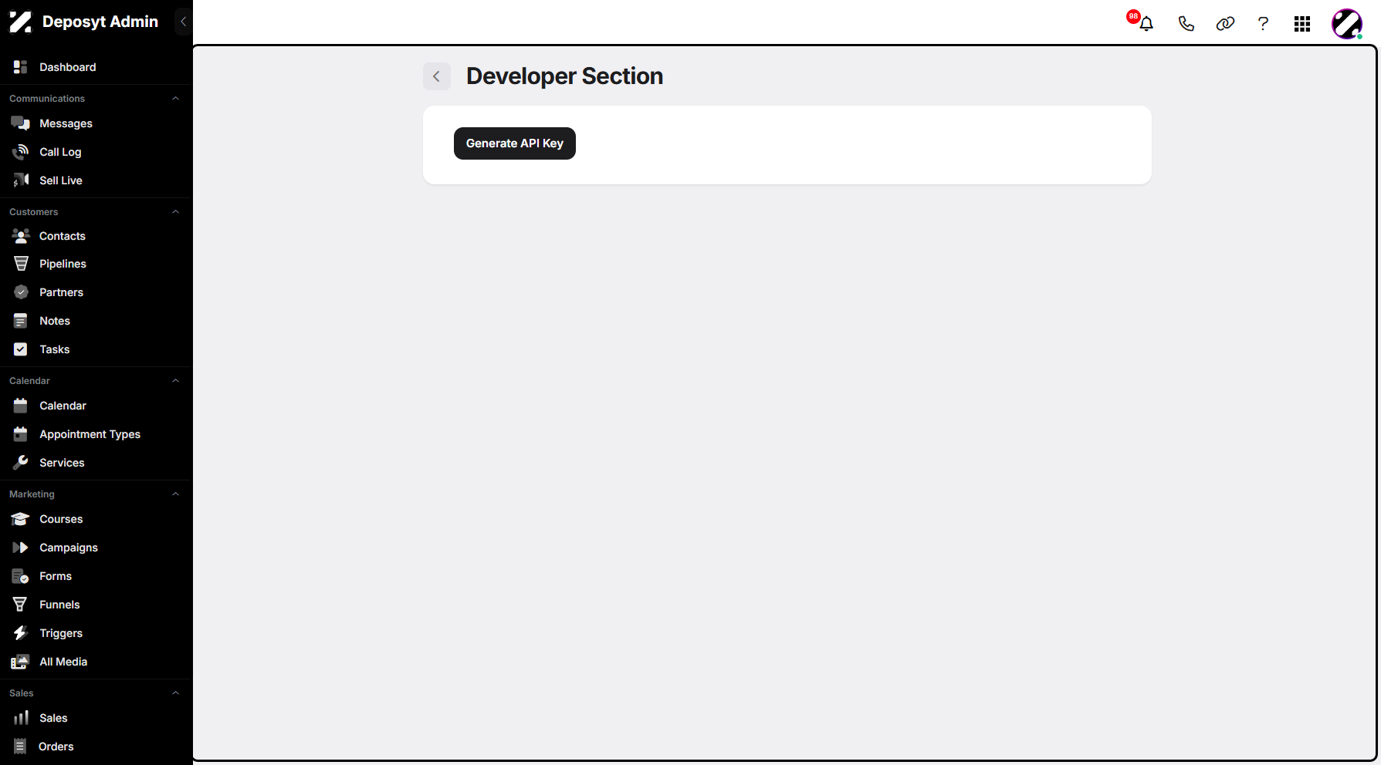Click the Deposyt logo icon
Screen dimensions: 1381x765
tap(20, 22)
